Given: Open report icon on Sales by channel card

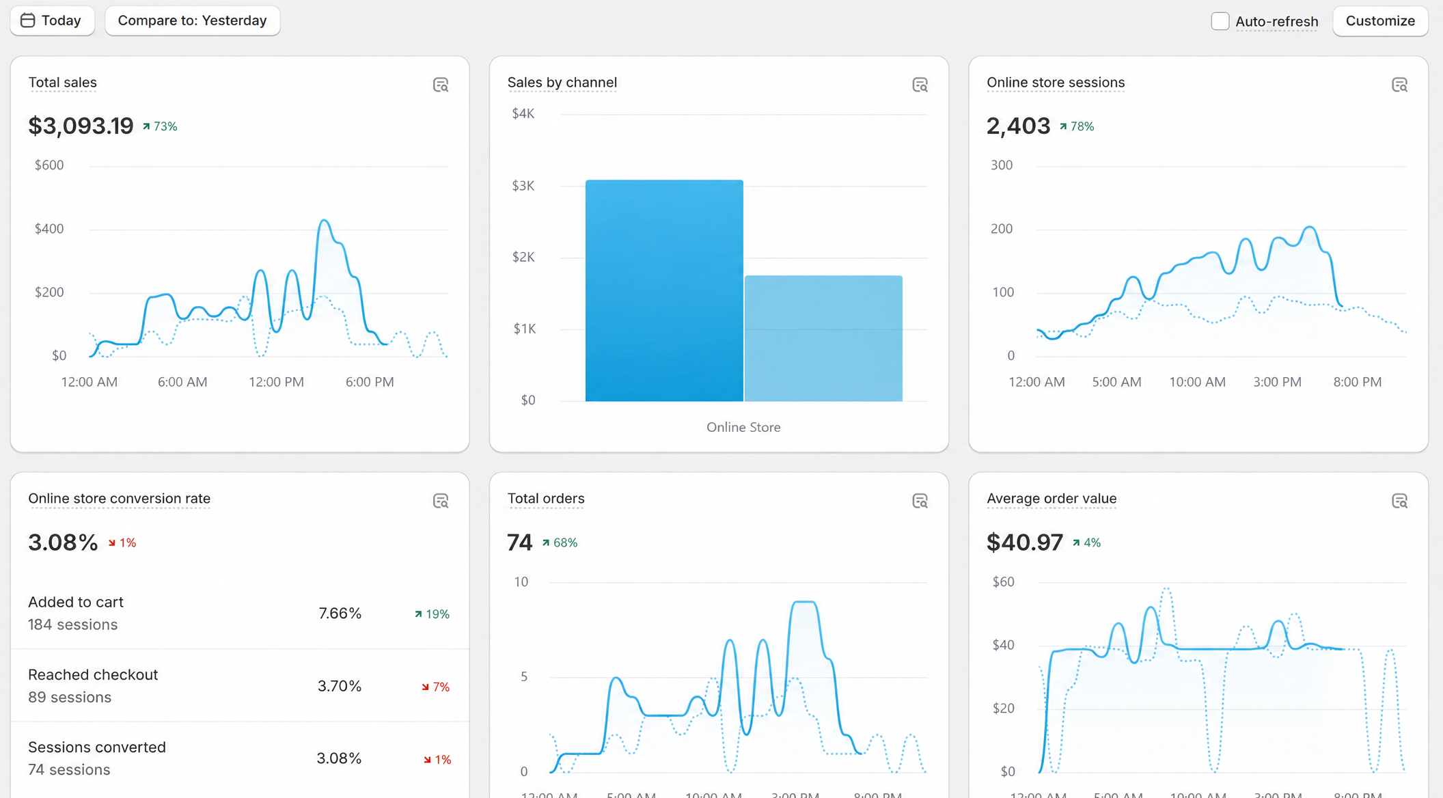Looking at the screenshot, I should [920, 85].
